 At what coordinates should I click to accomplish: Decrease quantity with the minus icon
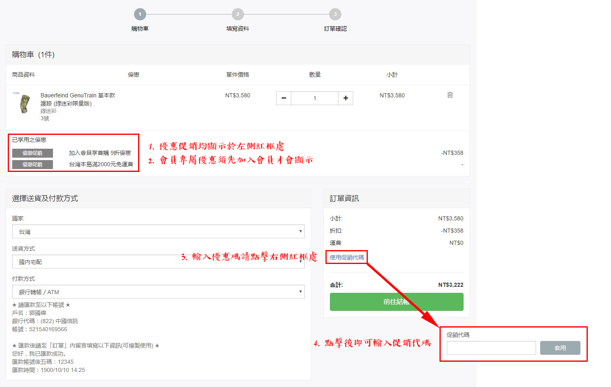coord(284,98)
